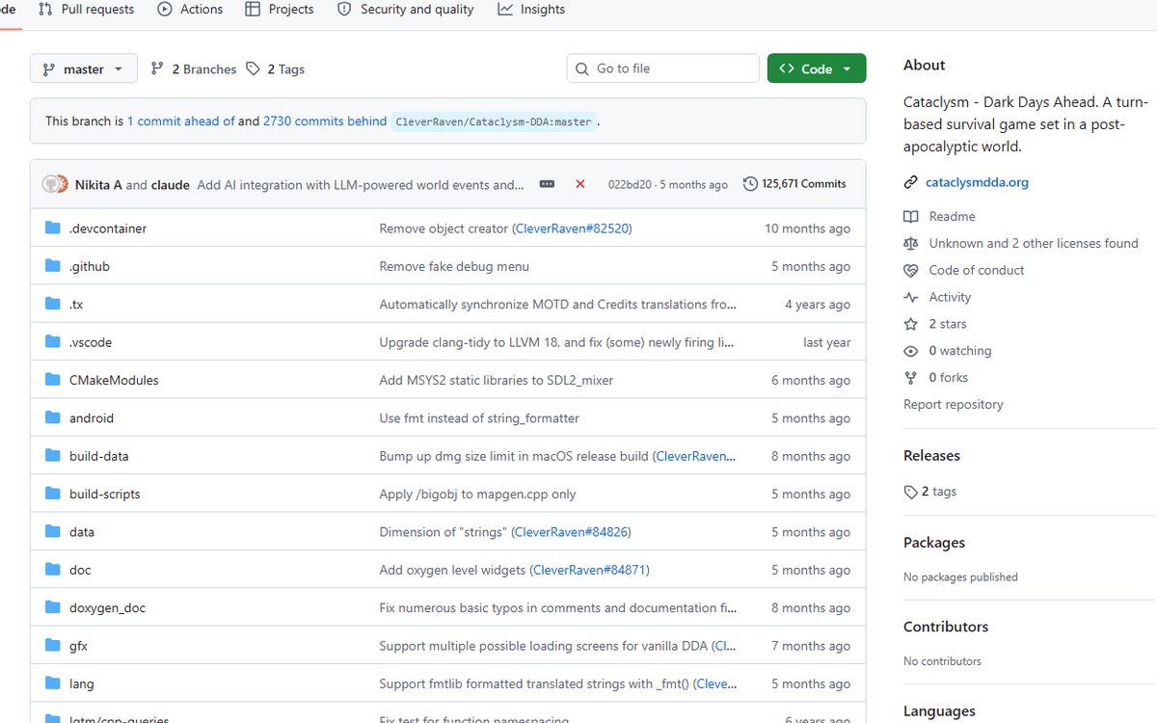Click the fork icon in About
The image size is (1157, 723).
[x=910, y=378]
